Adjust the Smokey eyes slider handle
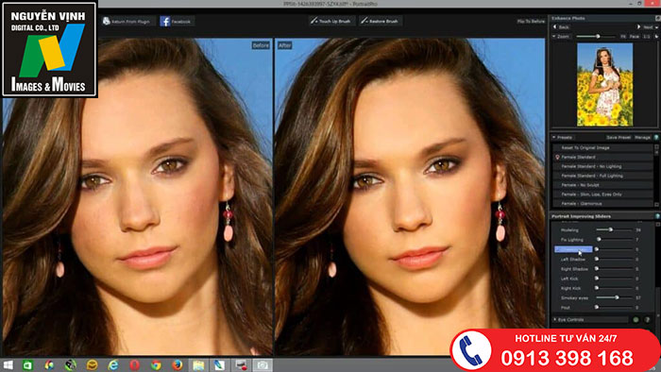Viewport: 661px width, 372px height. 617,297
